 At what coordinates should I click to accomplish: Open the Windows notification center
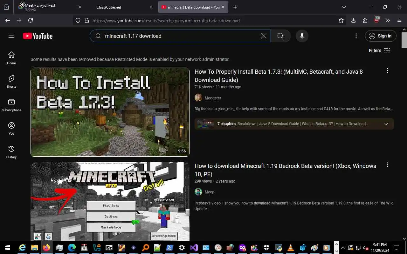[397, 248]
